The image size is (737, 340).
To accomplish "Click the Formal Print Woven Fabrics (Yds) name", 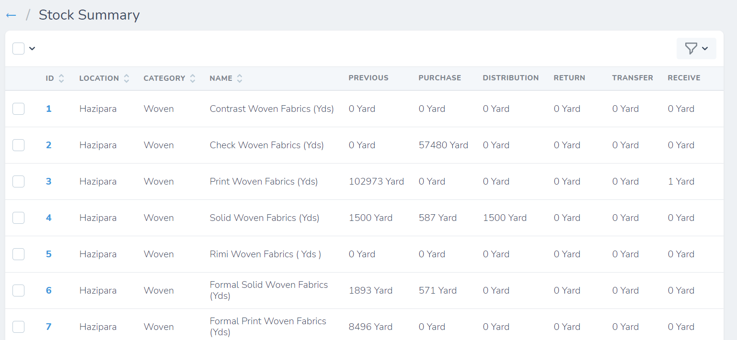I will tap(268, 327).
